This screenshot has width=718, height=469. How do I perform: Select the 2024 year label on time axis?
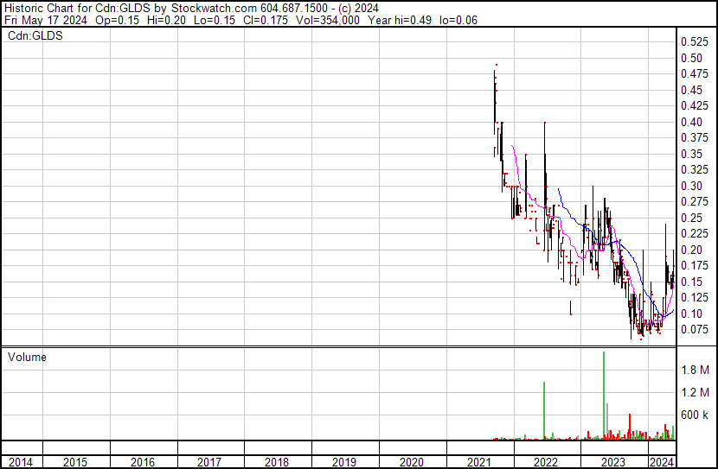click(662, 461)
